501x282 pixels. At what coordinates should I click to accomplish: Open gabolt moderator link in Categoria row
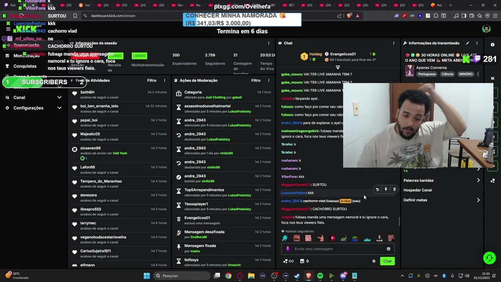tap(237, 98)
